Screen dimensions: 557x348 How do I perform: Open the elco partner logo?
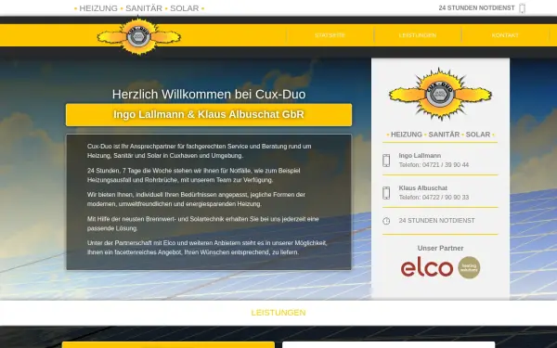tap(440, 267)
